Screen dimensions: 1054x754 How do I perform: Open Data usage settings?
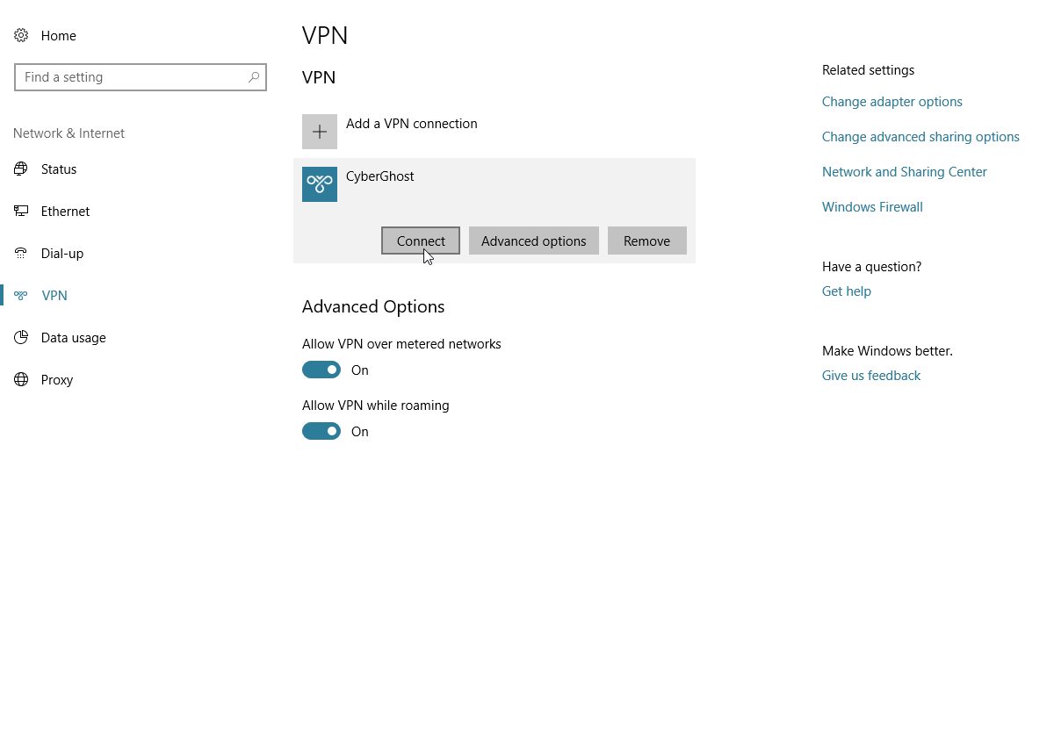coord(74,338)
